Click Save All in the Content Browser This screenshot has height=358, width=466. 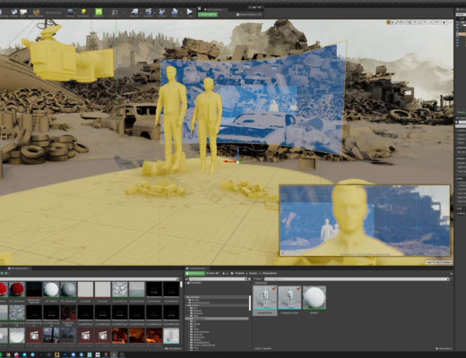point(212,273)
